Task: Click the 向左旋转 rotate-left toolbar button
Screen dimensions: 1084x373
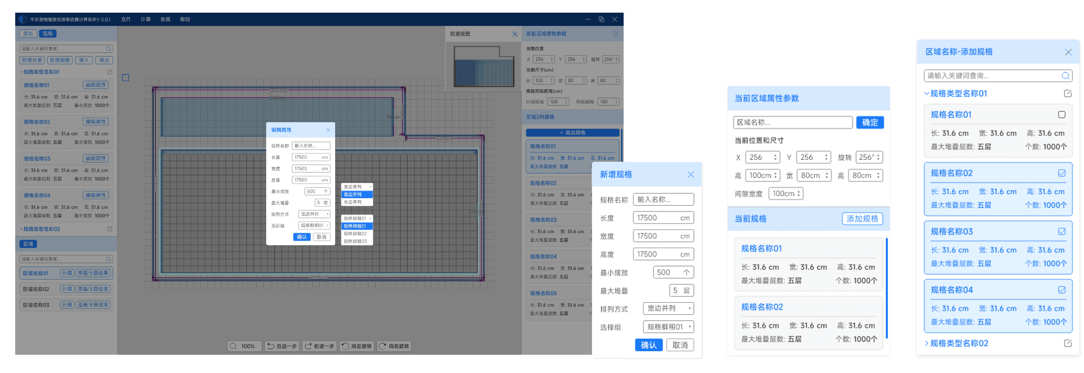Action: (356, 346)
